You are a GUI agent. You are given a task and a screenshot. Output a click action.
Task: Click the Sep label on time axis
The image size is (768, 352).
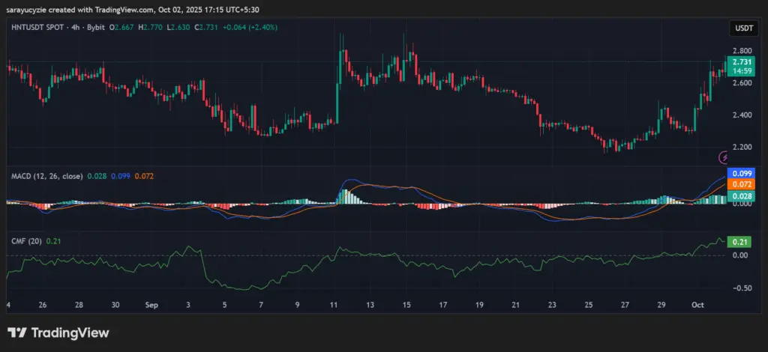point(151,305)
